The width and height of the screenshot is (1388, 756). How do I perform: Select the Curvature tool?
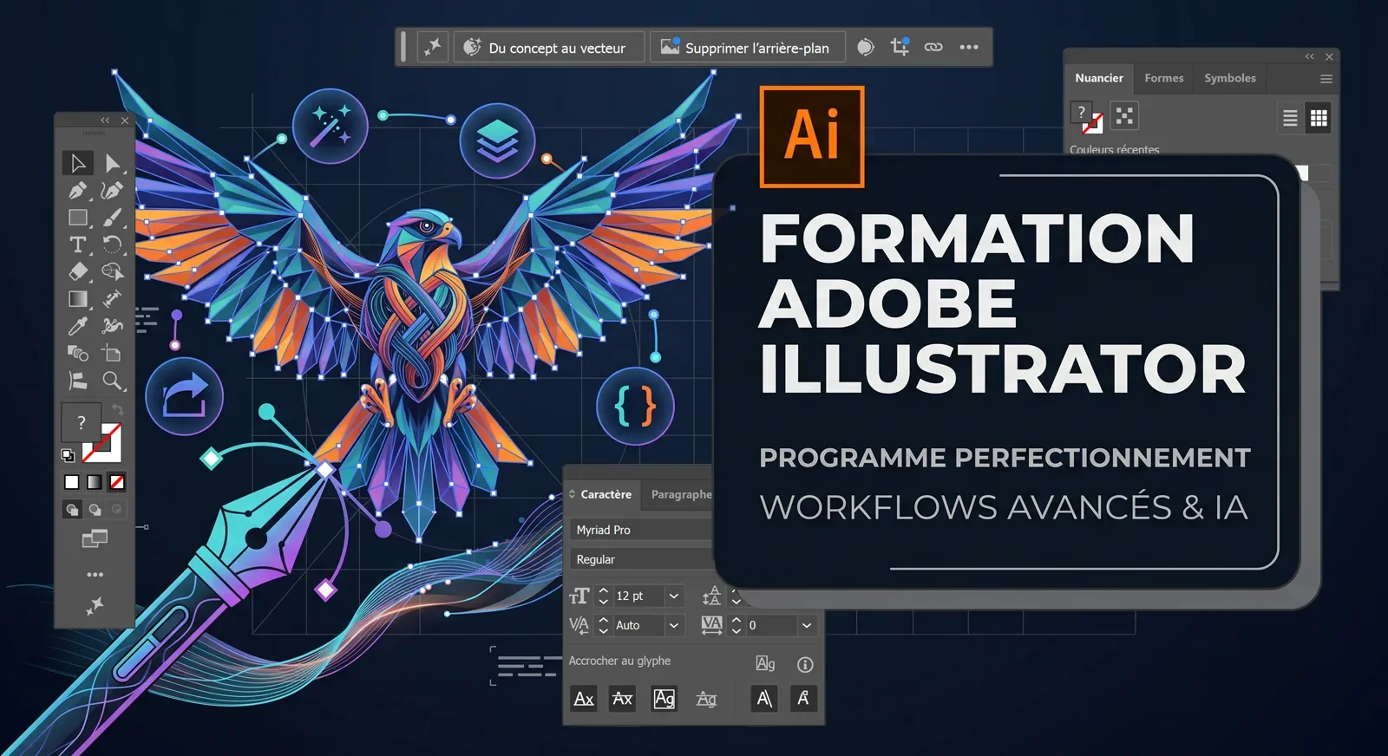[112, 190]
